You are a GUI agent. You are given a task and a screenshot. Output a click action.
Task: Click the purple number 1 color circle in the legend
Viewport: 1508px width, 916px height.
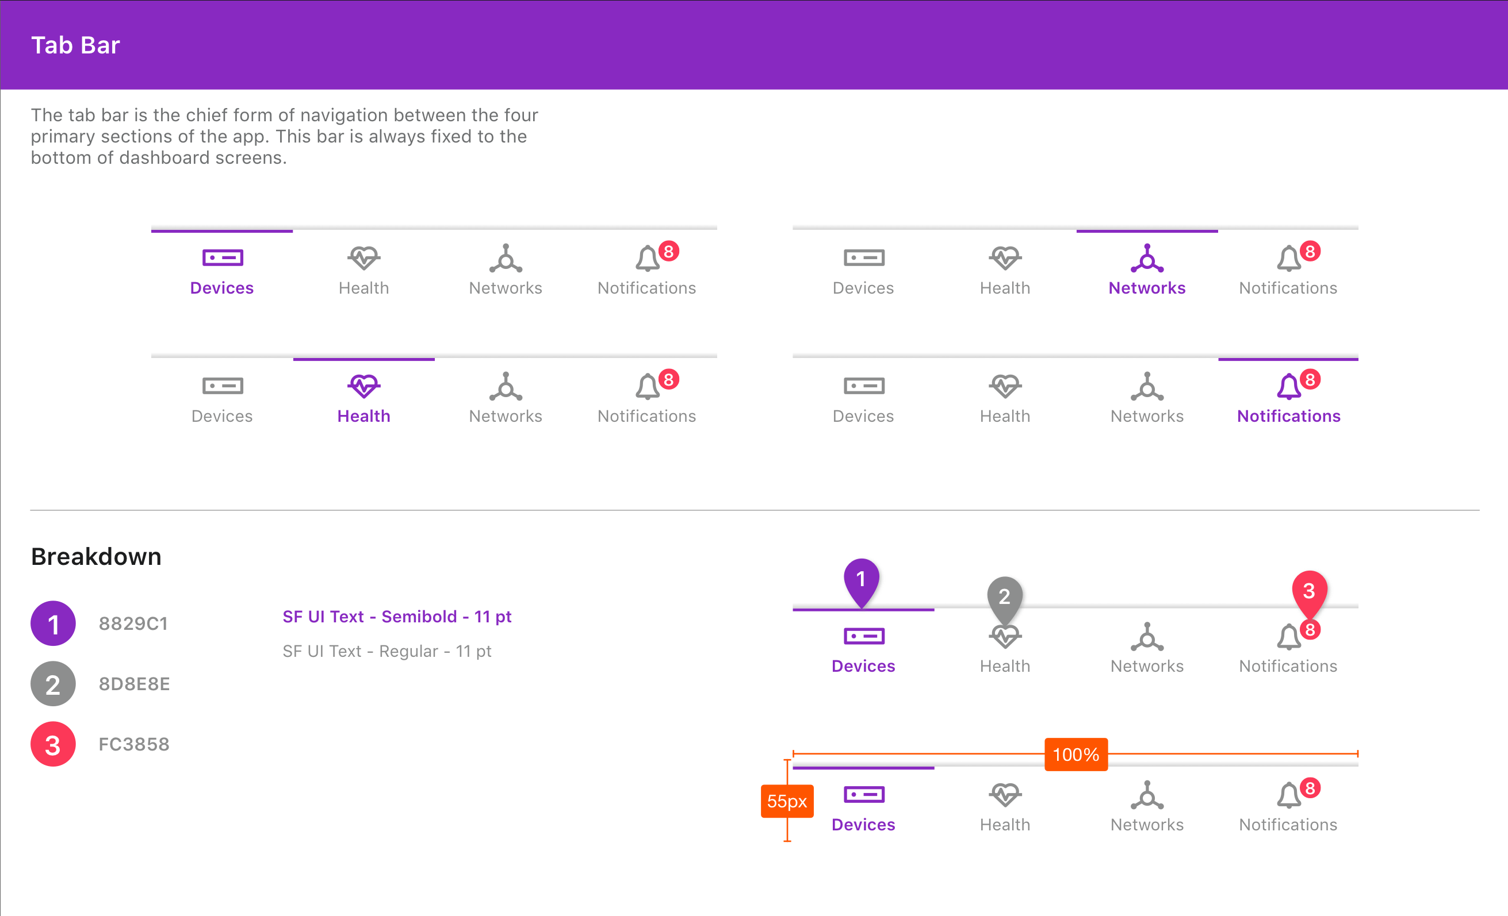(53, 623)
